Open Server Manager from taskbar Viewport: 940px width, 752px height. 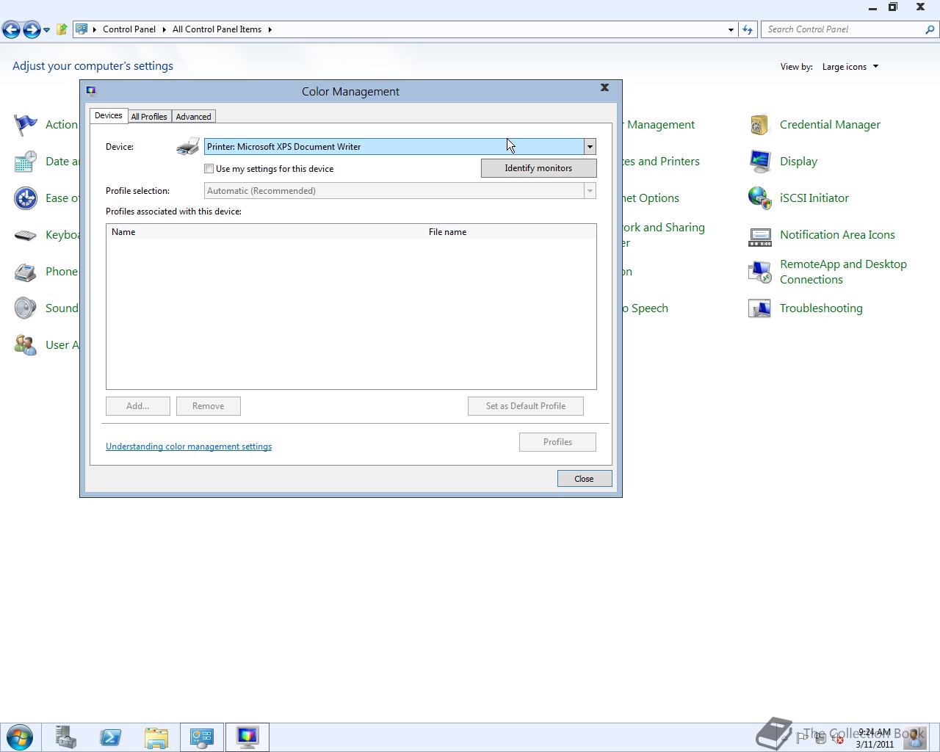pos(66,737)
